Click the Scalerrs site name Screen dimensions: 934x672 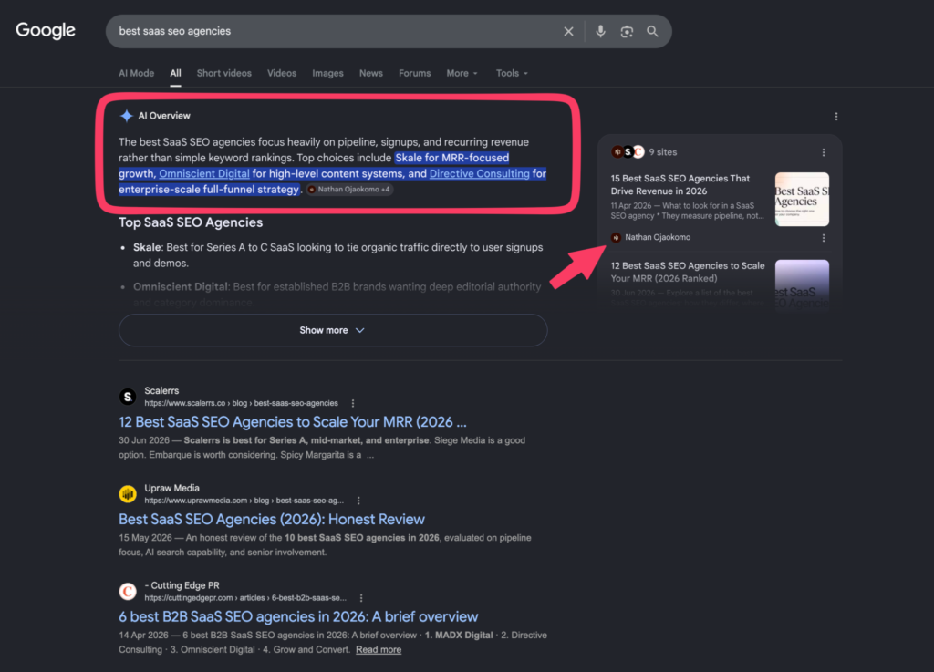coord(161,391)
